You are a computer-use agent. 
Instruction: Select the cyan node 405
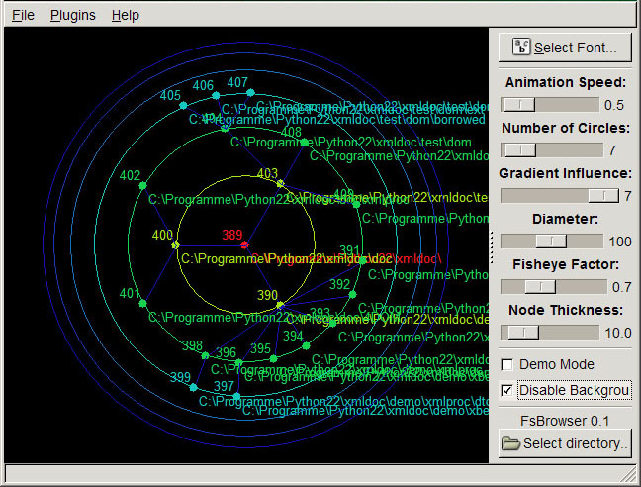tap(183, 106)
